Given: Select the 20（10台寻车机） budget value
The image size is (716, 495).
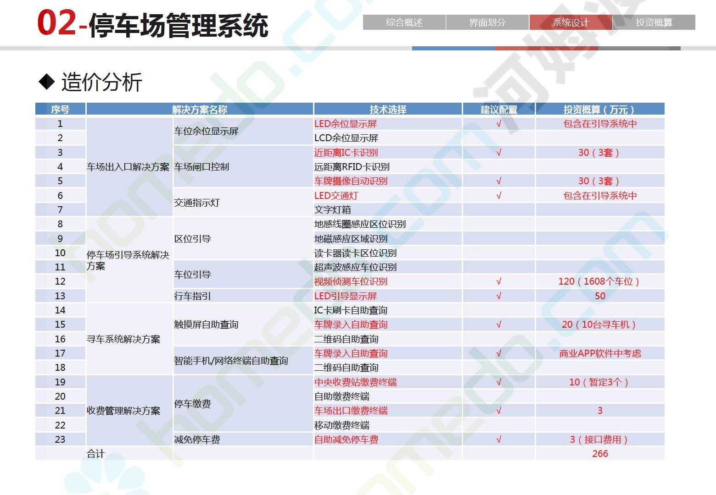Looking at the screenshot, I should [600, 324].
